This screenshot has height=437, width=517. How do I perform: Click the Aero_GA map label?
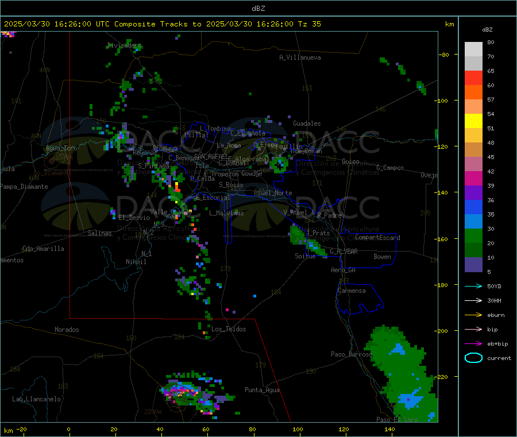tap(344, 270)
